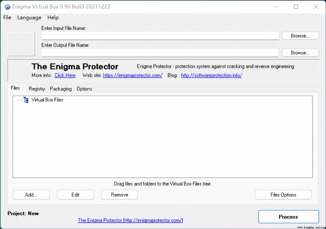Viewport: 326px width, 229px height.
Task: Click the Process button
Action: [289, 217]
